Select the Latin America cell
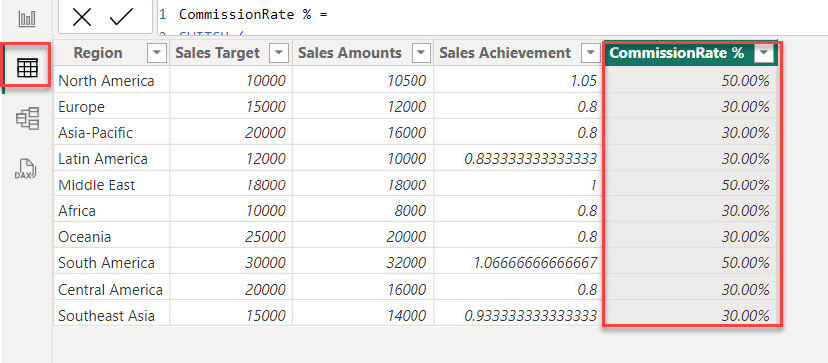This screenshot has width=828, height=363. 112,159
